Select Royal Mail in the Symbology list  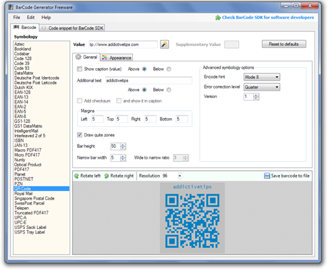pyautogui.click(x=24, y=194)
